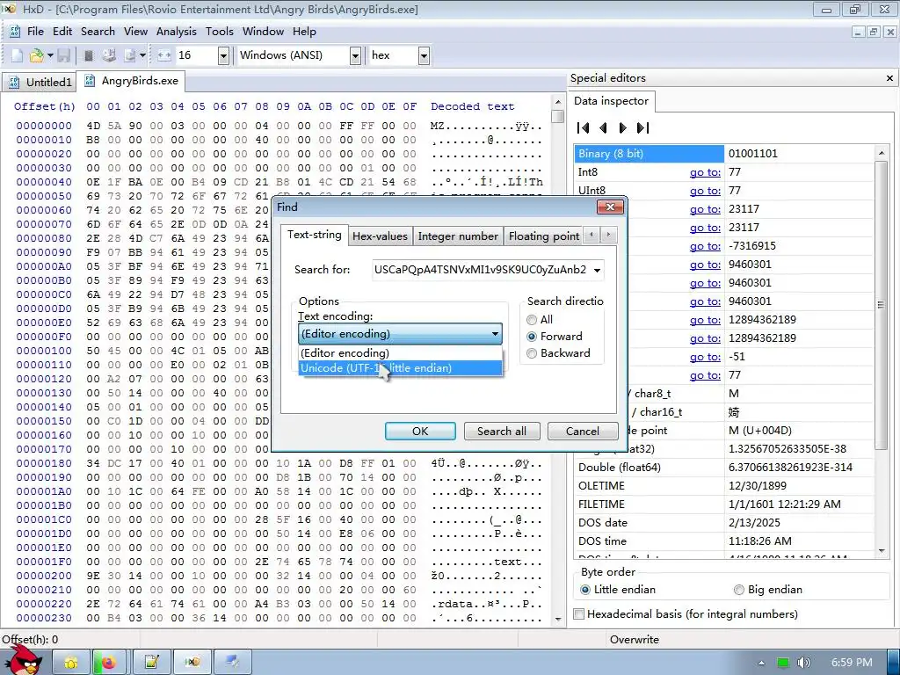Click go to link beside -7316915
Screen dimensions: 900x675
pyautogui.click(x=705, y=246)
